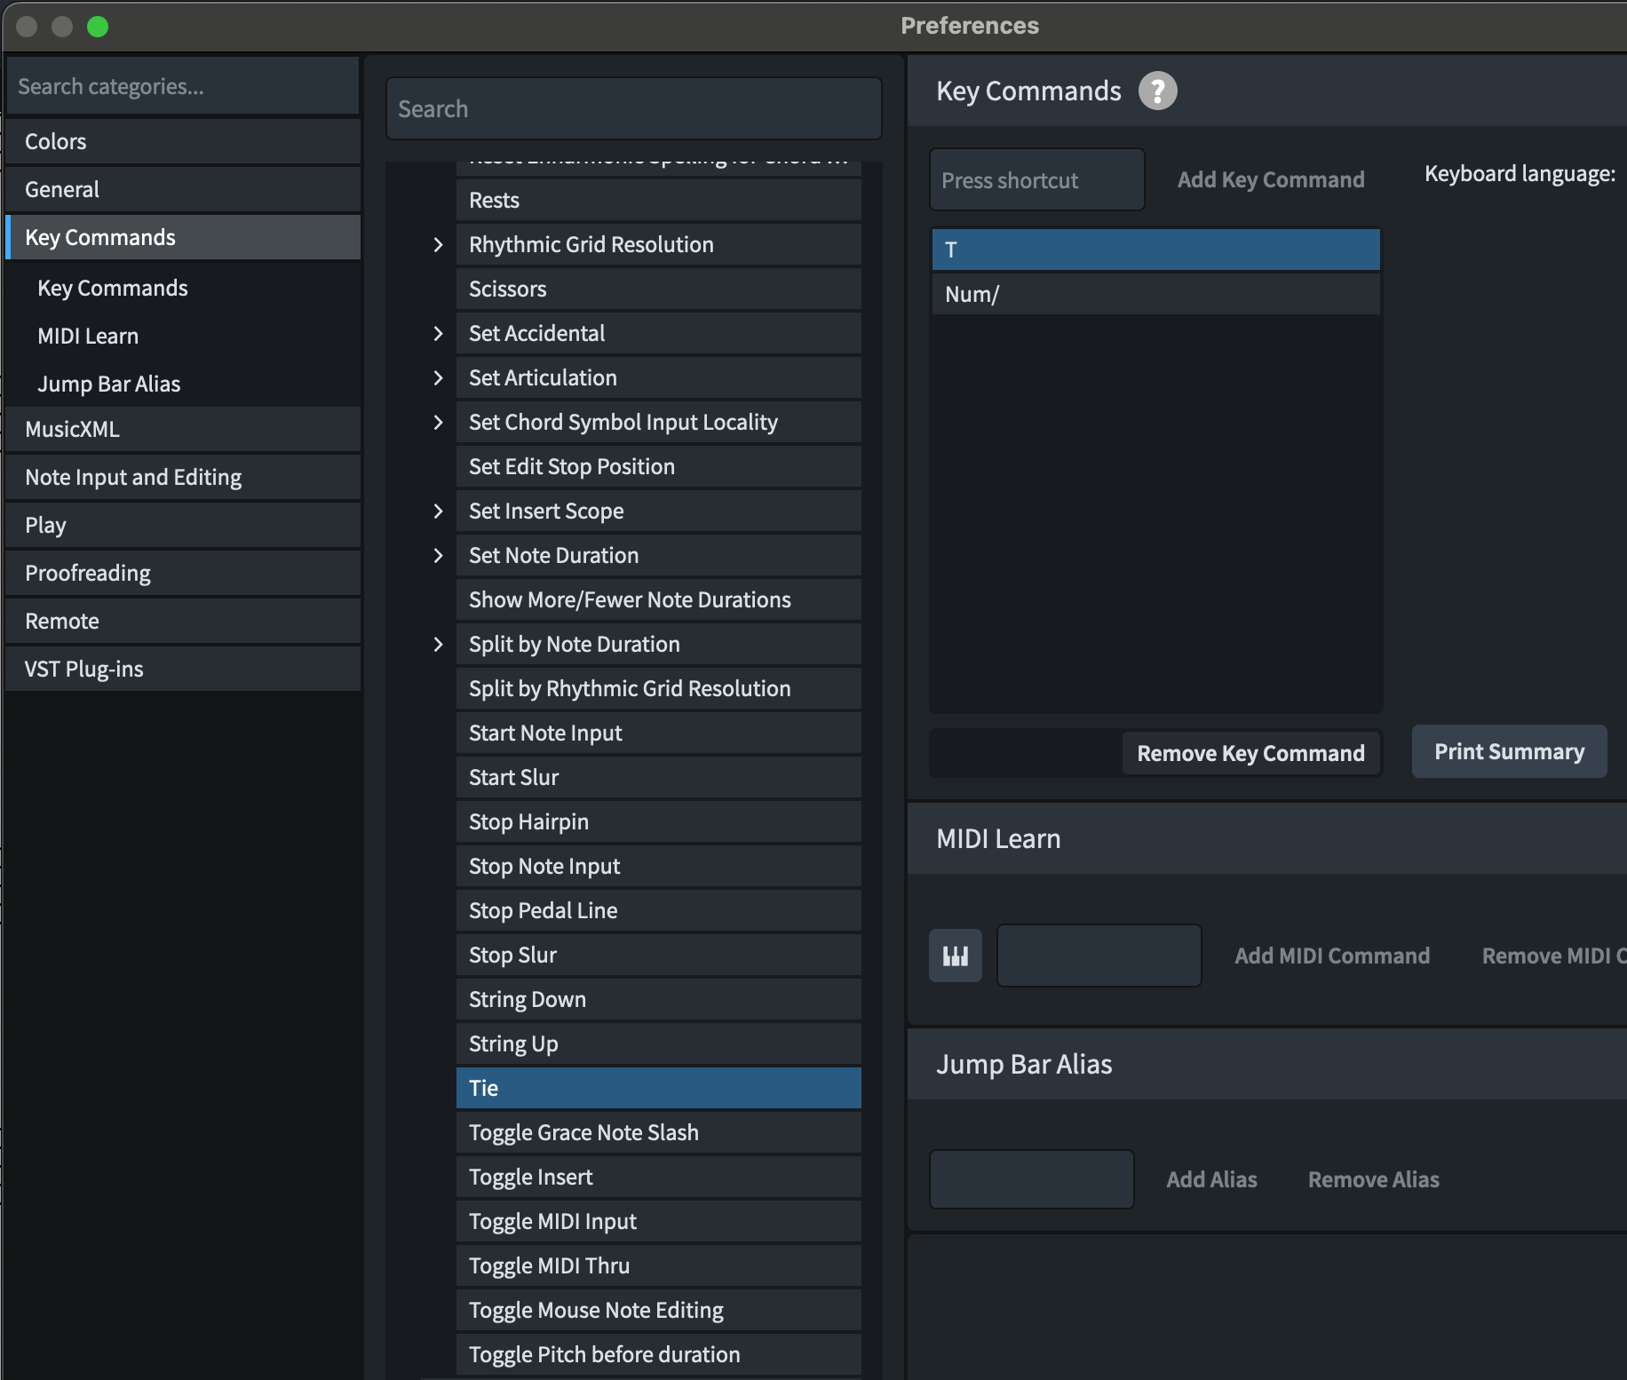Expand the Set Insert Scope group
Image resolution: width=1627 pixels, height=1380 pixels.
438,511
